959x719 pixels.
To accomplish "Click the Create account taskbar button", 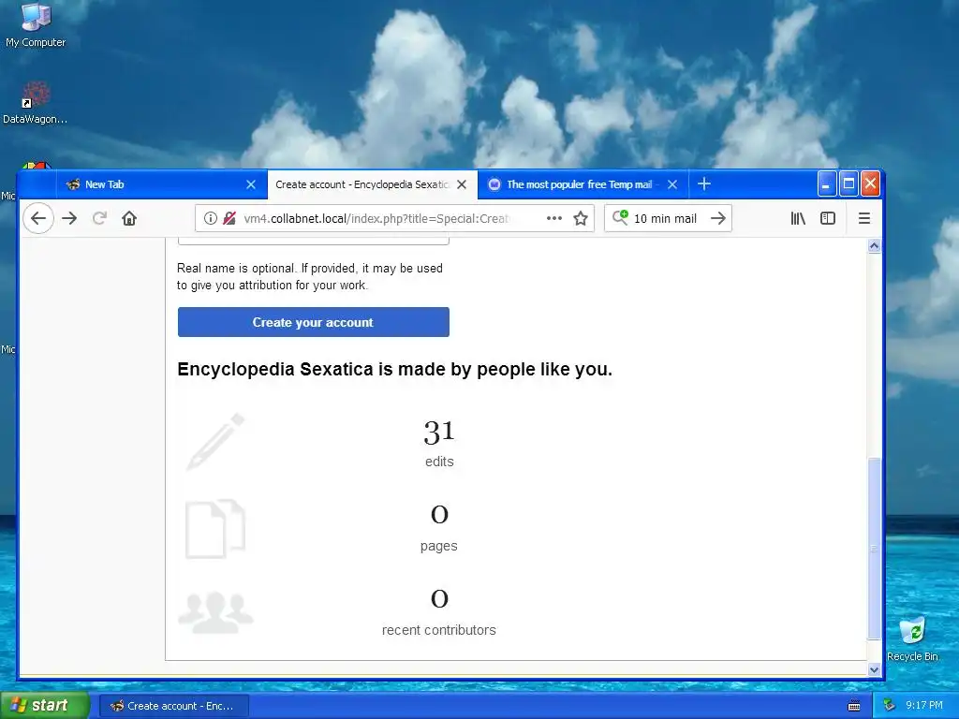I will click(x=173, y=706).
